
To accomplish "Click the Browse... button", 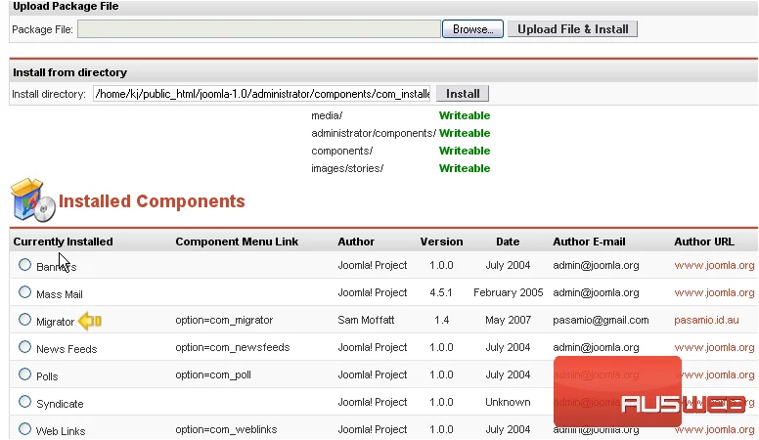I will (472, 29).
